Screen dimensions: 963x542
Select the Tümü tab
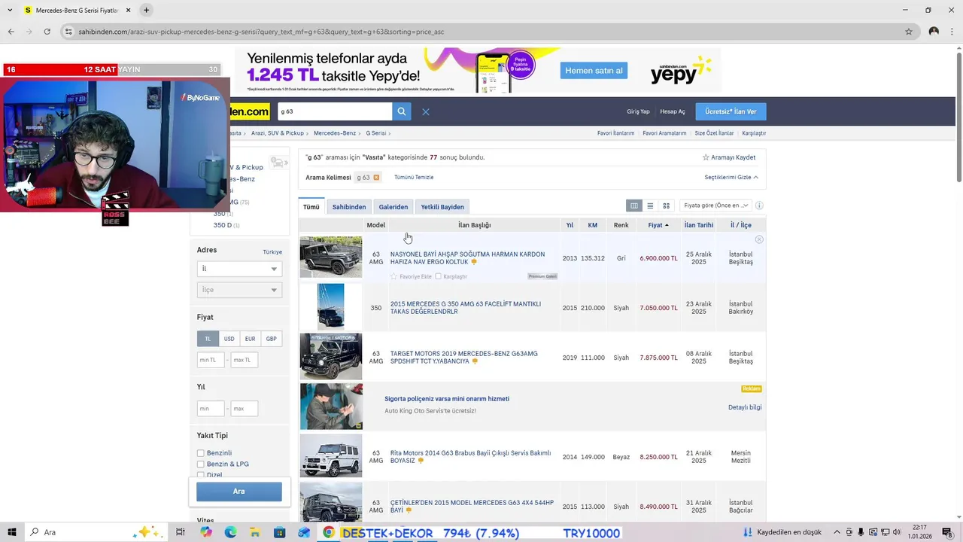point(311,207)
